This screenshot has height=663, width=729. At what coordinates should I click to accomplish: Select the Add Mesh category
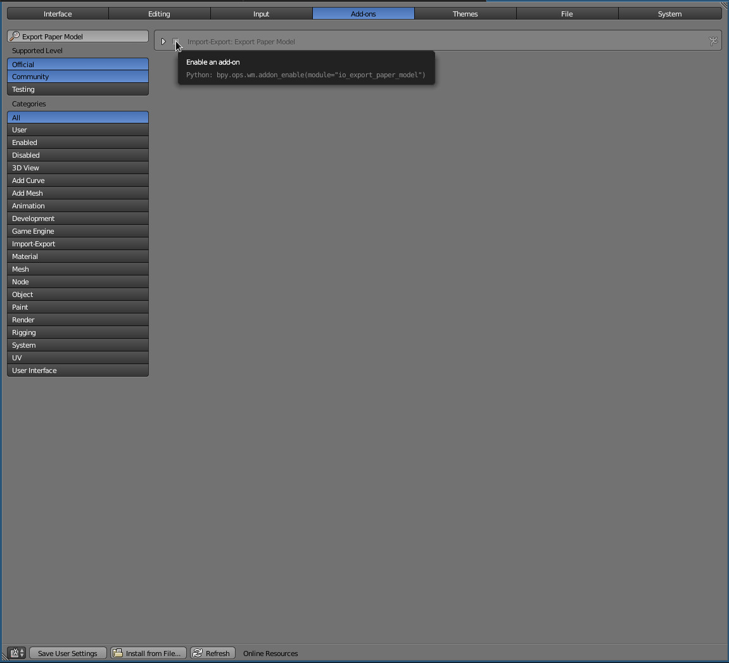click(78, 193)
